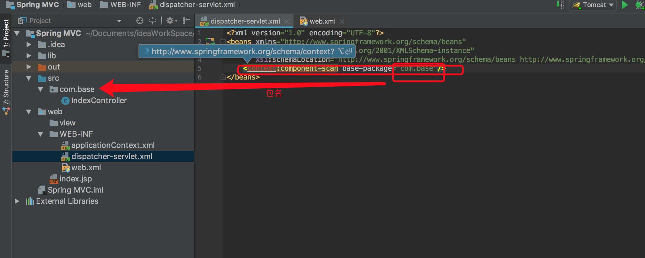Select IndexController class in tree
The image size is (645, 258).
(x=99, y=100)
